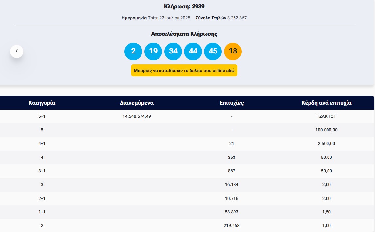This screenshot has width=375, height=232.
Task: Click the Κατηγορία column header
Action: coord(42,103)
